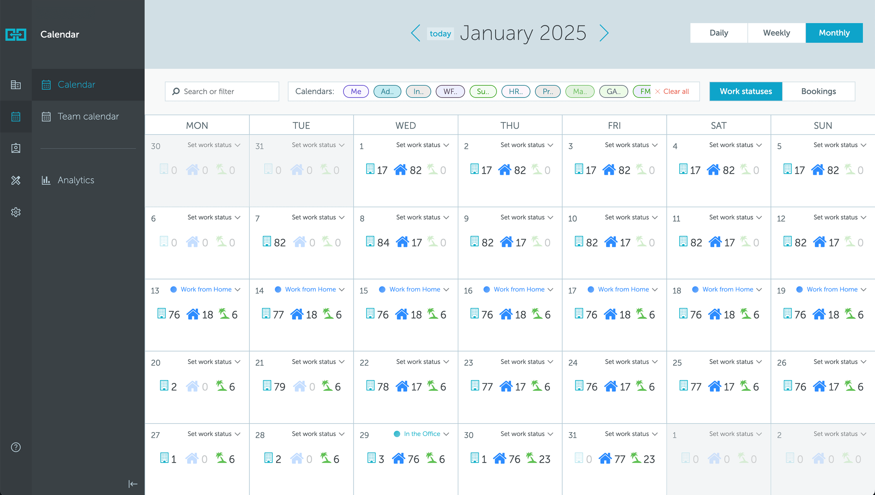This screenshot has width=875, height=495.
Task: Switch to the Weekly view tab
Action: click(776, 33)
